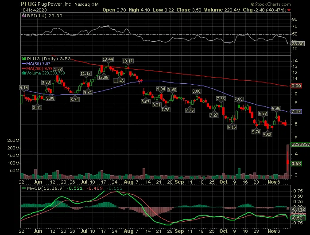
Task: Click the RSI indicator icon beside RSI(14)
Action: coord(23,16)
